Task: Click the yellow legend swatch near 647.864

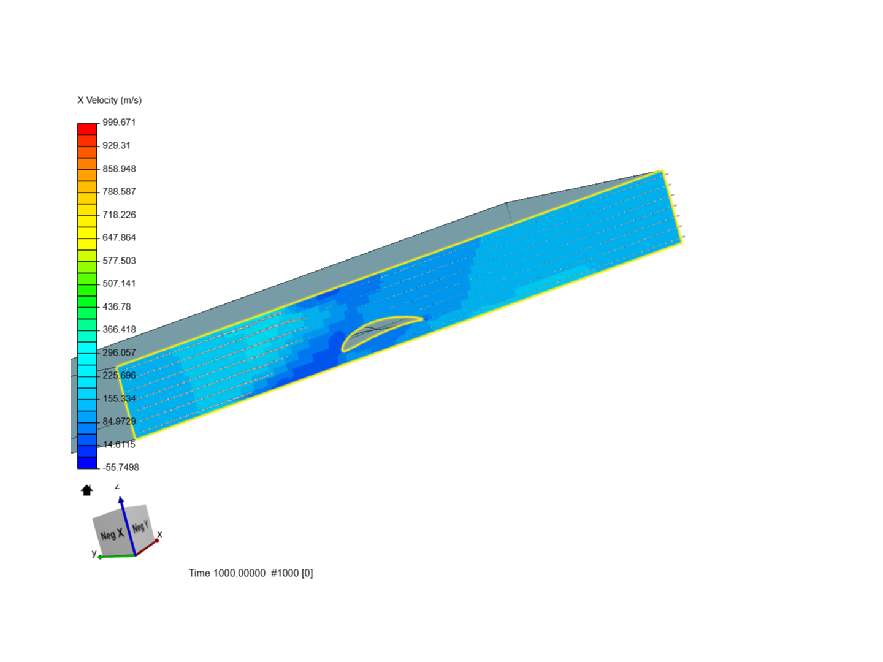Action: 87,233
